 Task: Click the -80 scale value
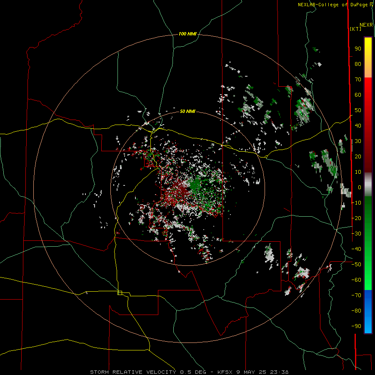pyautogui.click(x=356, y=311)
